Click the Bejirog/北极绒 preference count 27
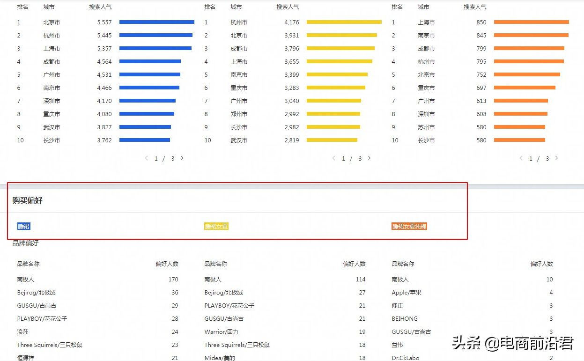 [362, 293]
